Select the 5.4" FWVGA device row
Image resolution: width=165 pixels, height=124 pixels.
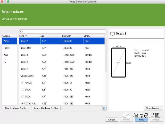pyautogui.click(x=62, y=83)
